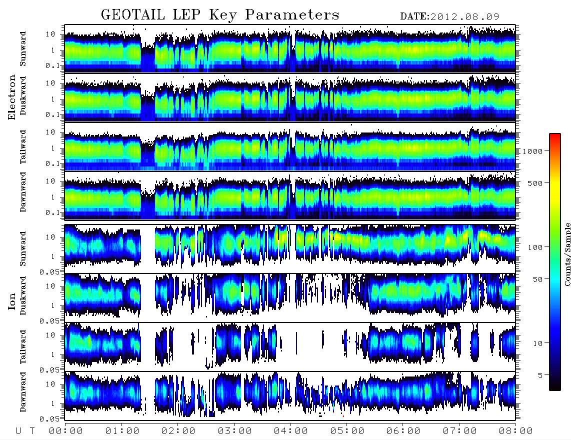Click the Electron Dawnward spectrogram panel
The image size is (571, 440).
click(290, 195)
